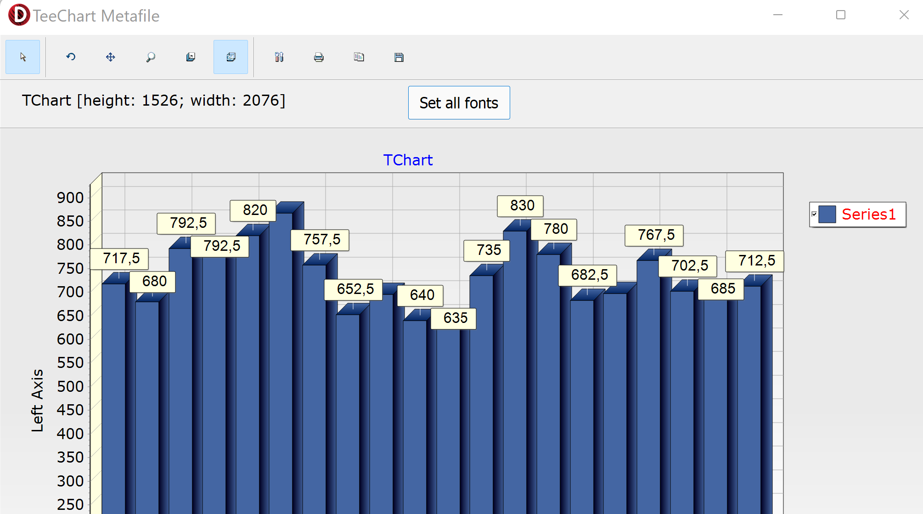Activate the Rotate chart tool

click(71, 57)
